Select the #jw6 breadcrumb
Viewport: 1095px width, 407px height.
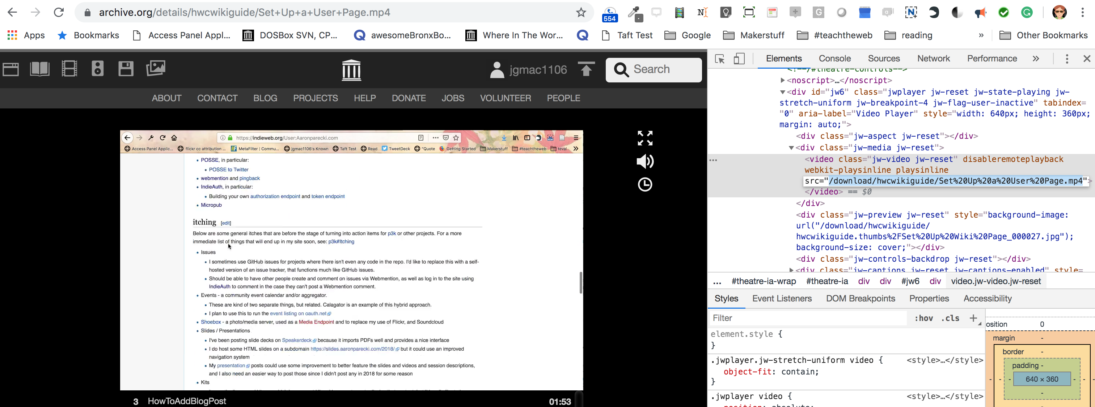(910, 281)
